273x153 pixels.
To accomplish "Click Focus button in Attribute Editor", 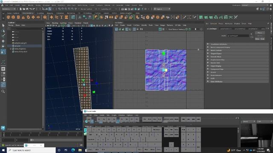I will (260, 33).
